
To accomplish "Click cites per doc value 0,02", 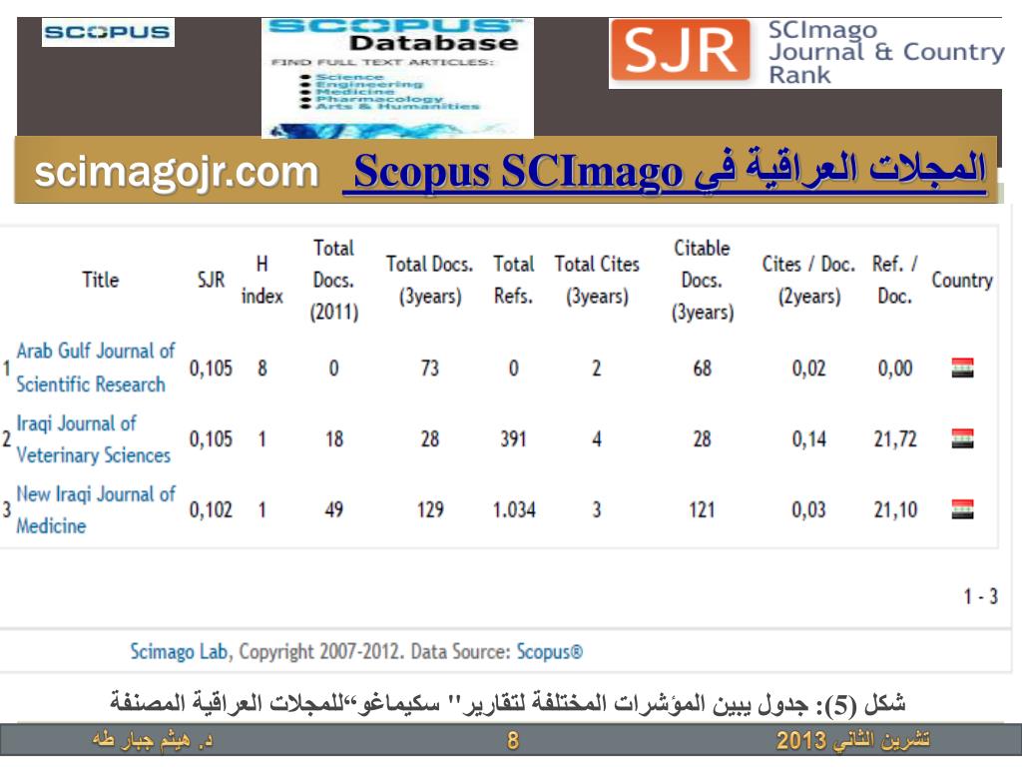I will (x=808, y=369).
